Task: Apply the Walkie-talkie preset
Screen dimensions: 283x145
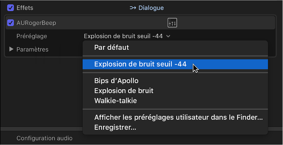Action: pos(116,101)
